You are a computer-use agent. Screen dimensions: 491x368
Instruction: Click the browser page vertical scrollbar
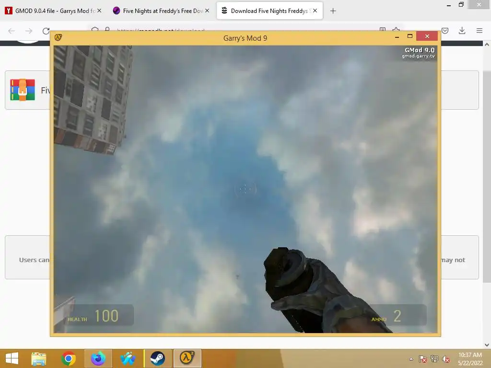click(x=487, y=177)
